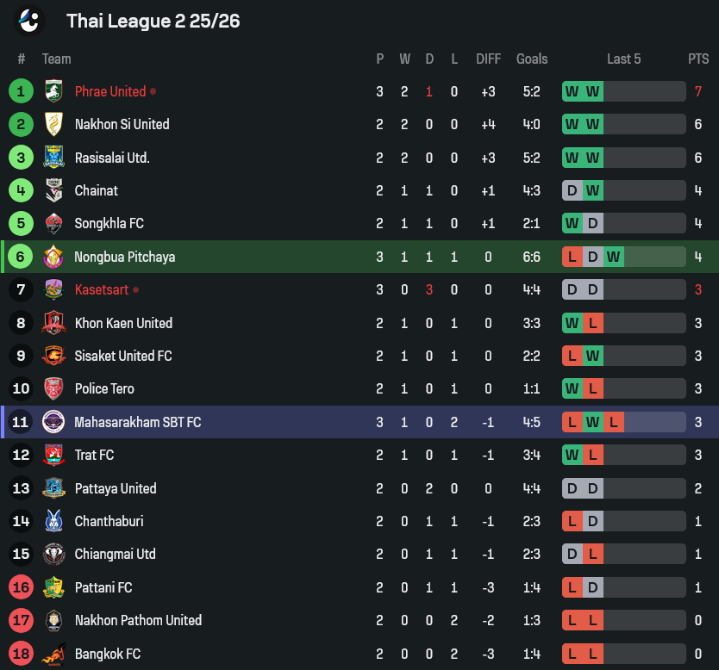Click Police Tero row name

coord(104,388)
